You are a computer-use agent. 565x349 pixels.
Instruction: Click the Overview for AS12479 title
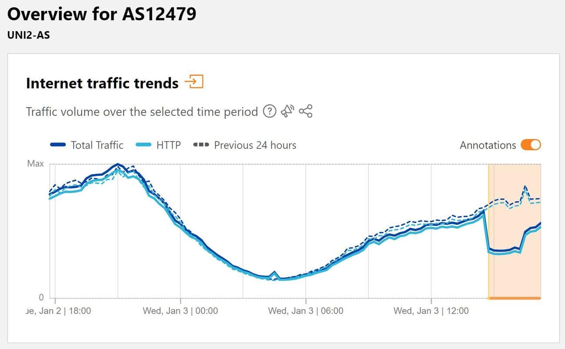102,14
